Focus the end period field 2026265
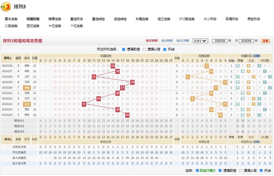 point(246,41)
